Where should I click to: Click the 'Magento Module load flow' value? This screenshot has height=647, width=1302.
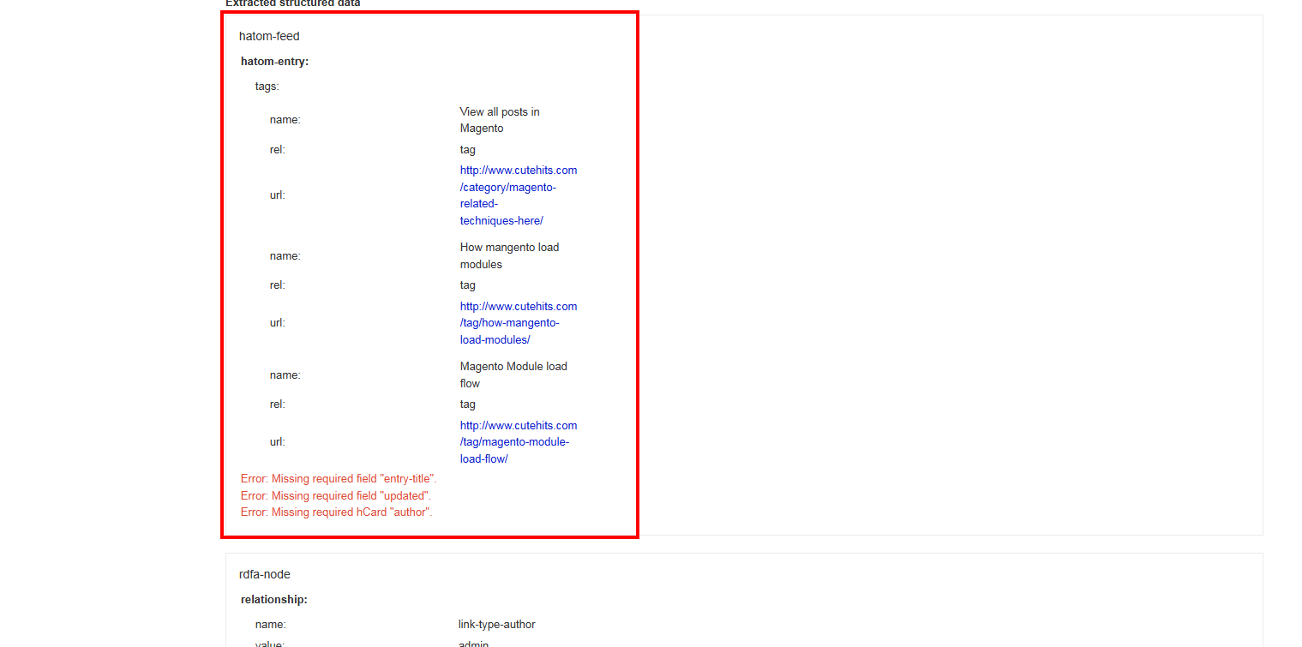click(x=513, y=374)
